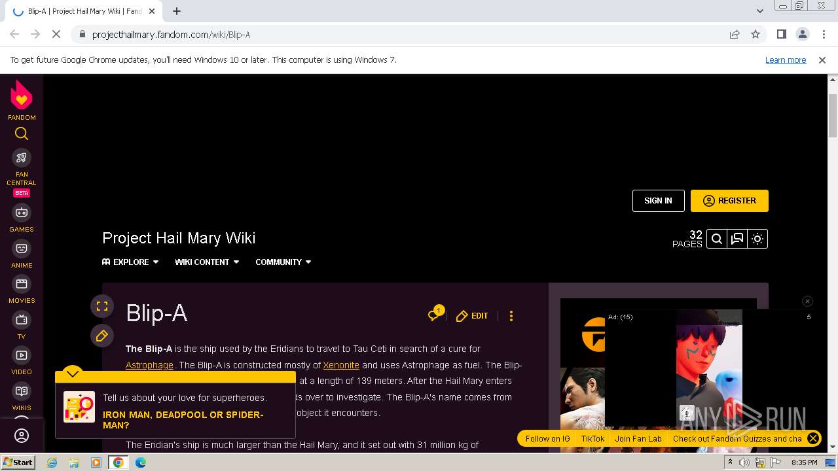View site information lock icon
The image size is (838, 471).
[81, 34]
